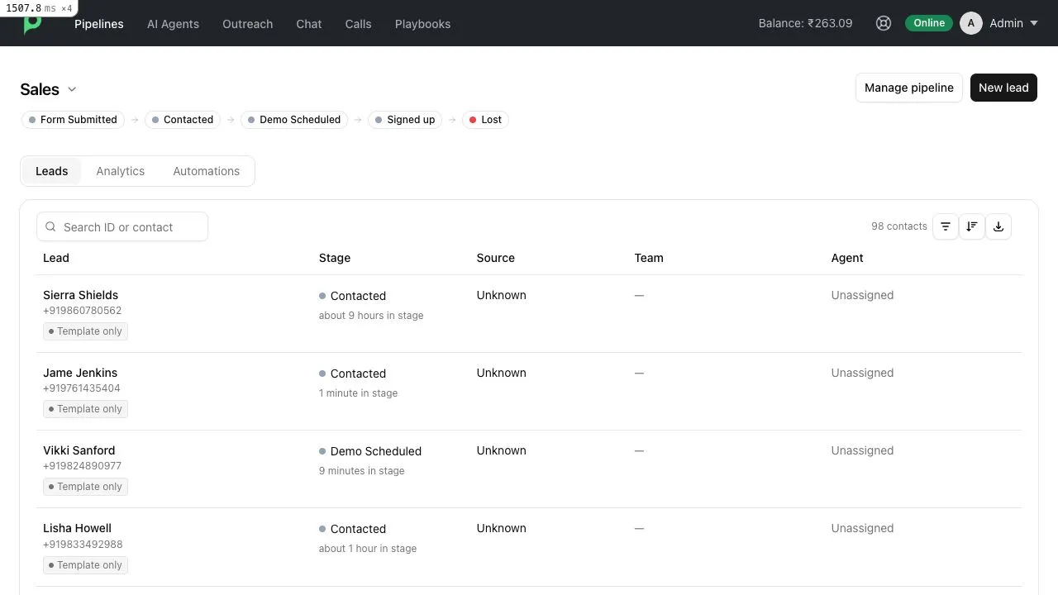This screenshot has height=595, width=1058.
Task: Select the Signed up stage chip
Action: point(405,120)
